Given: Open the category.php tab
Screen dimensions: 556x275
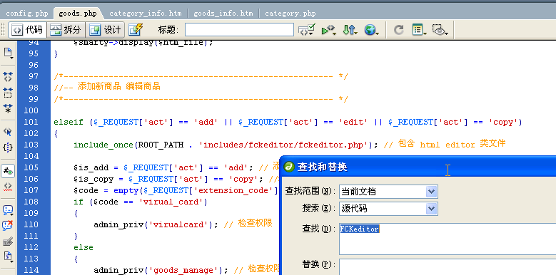Looking at the screenshot, I should coord(290,14).
